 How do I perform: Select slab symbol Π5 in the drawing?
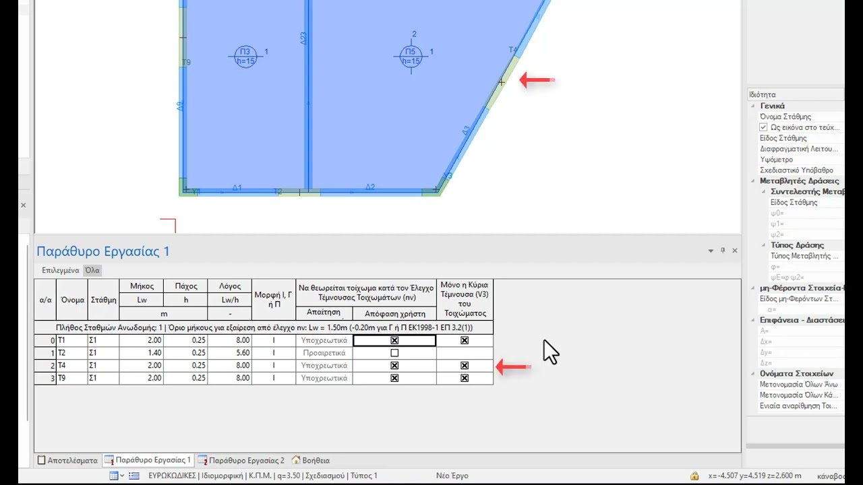(x=411, y=56)
